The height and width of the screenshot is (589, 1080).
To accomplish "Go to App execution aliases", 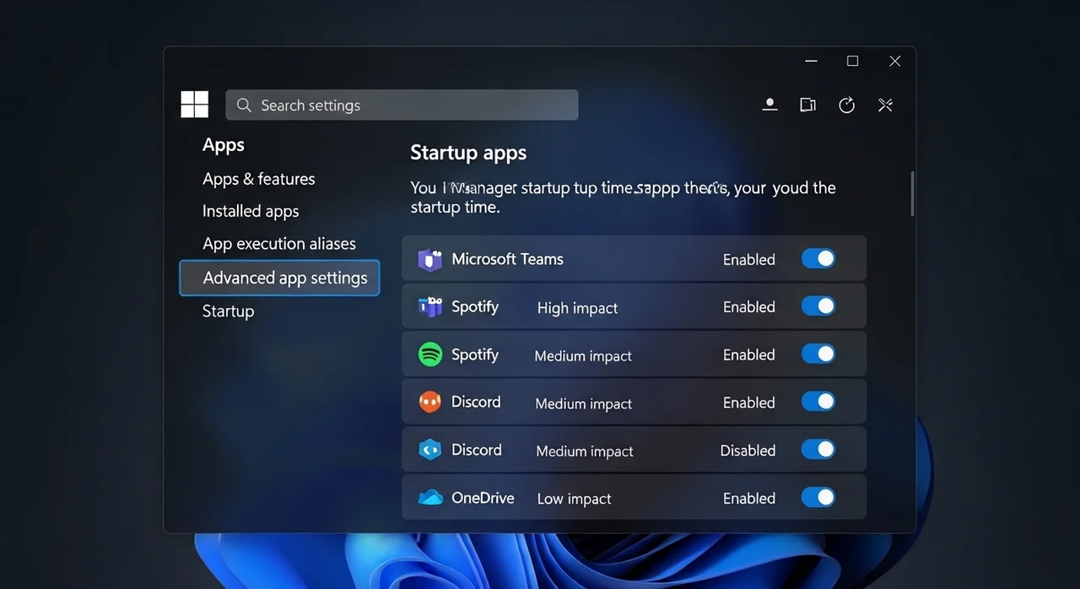I will click(x=279, y=244).
